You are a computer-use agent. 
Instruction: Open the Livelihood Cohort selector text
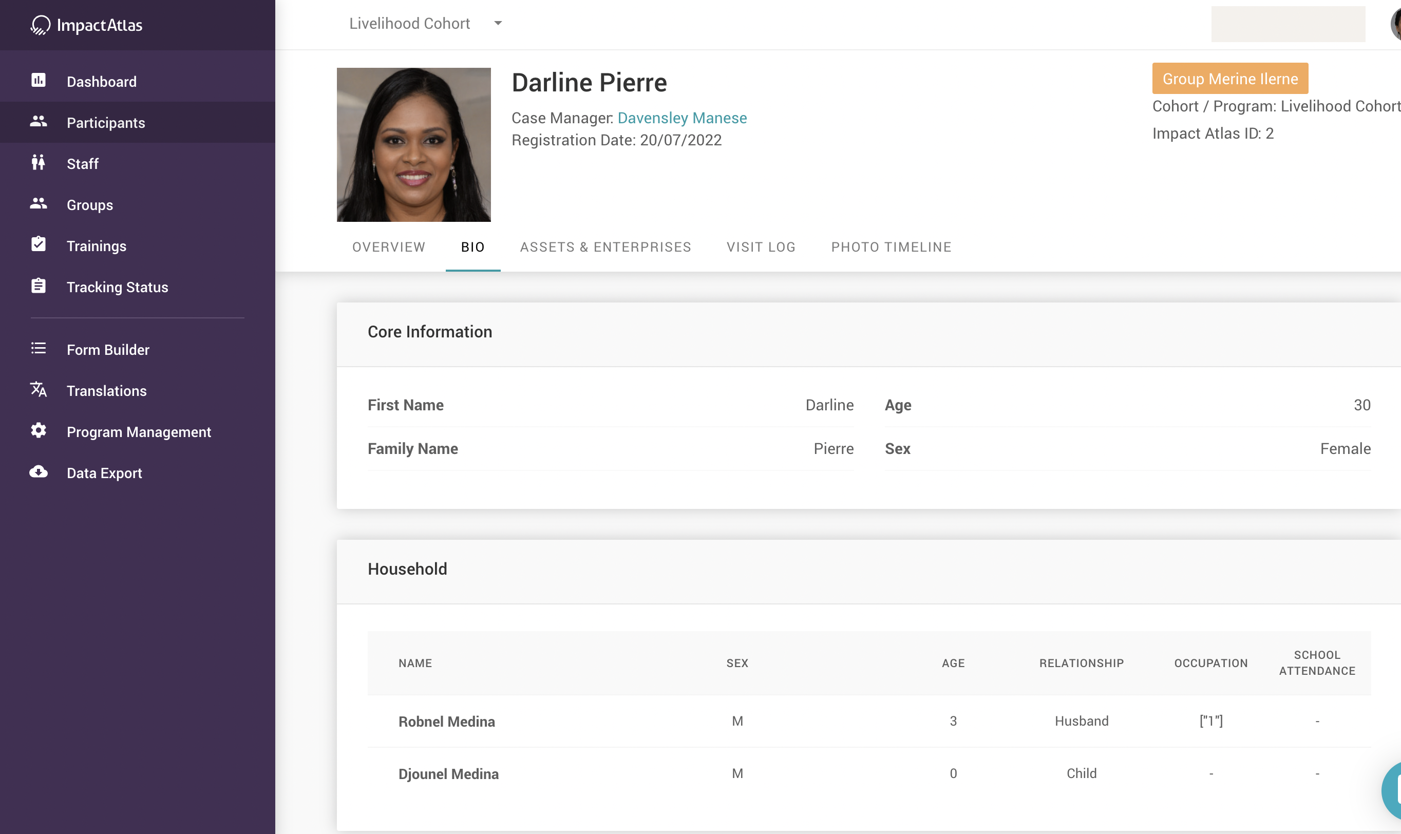[x=409, y=24]
